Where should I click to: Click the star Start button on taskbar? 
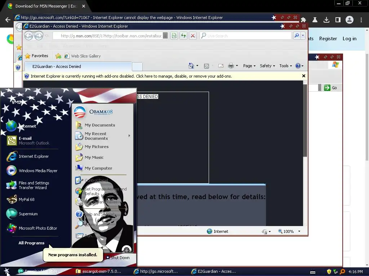click(x=6, y=271)
